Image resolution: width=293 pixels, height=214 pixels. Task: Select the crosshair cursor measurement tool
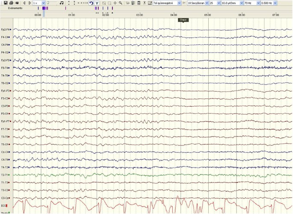point(115,3)
